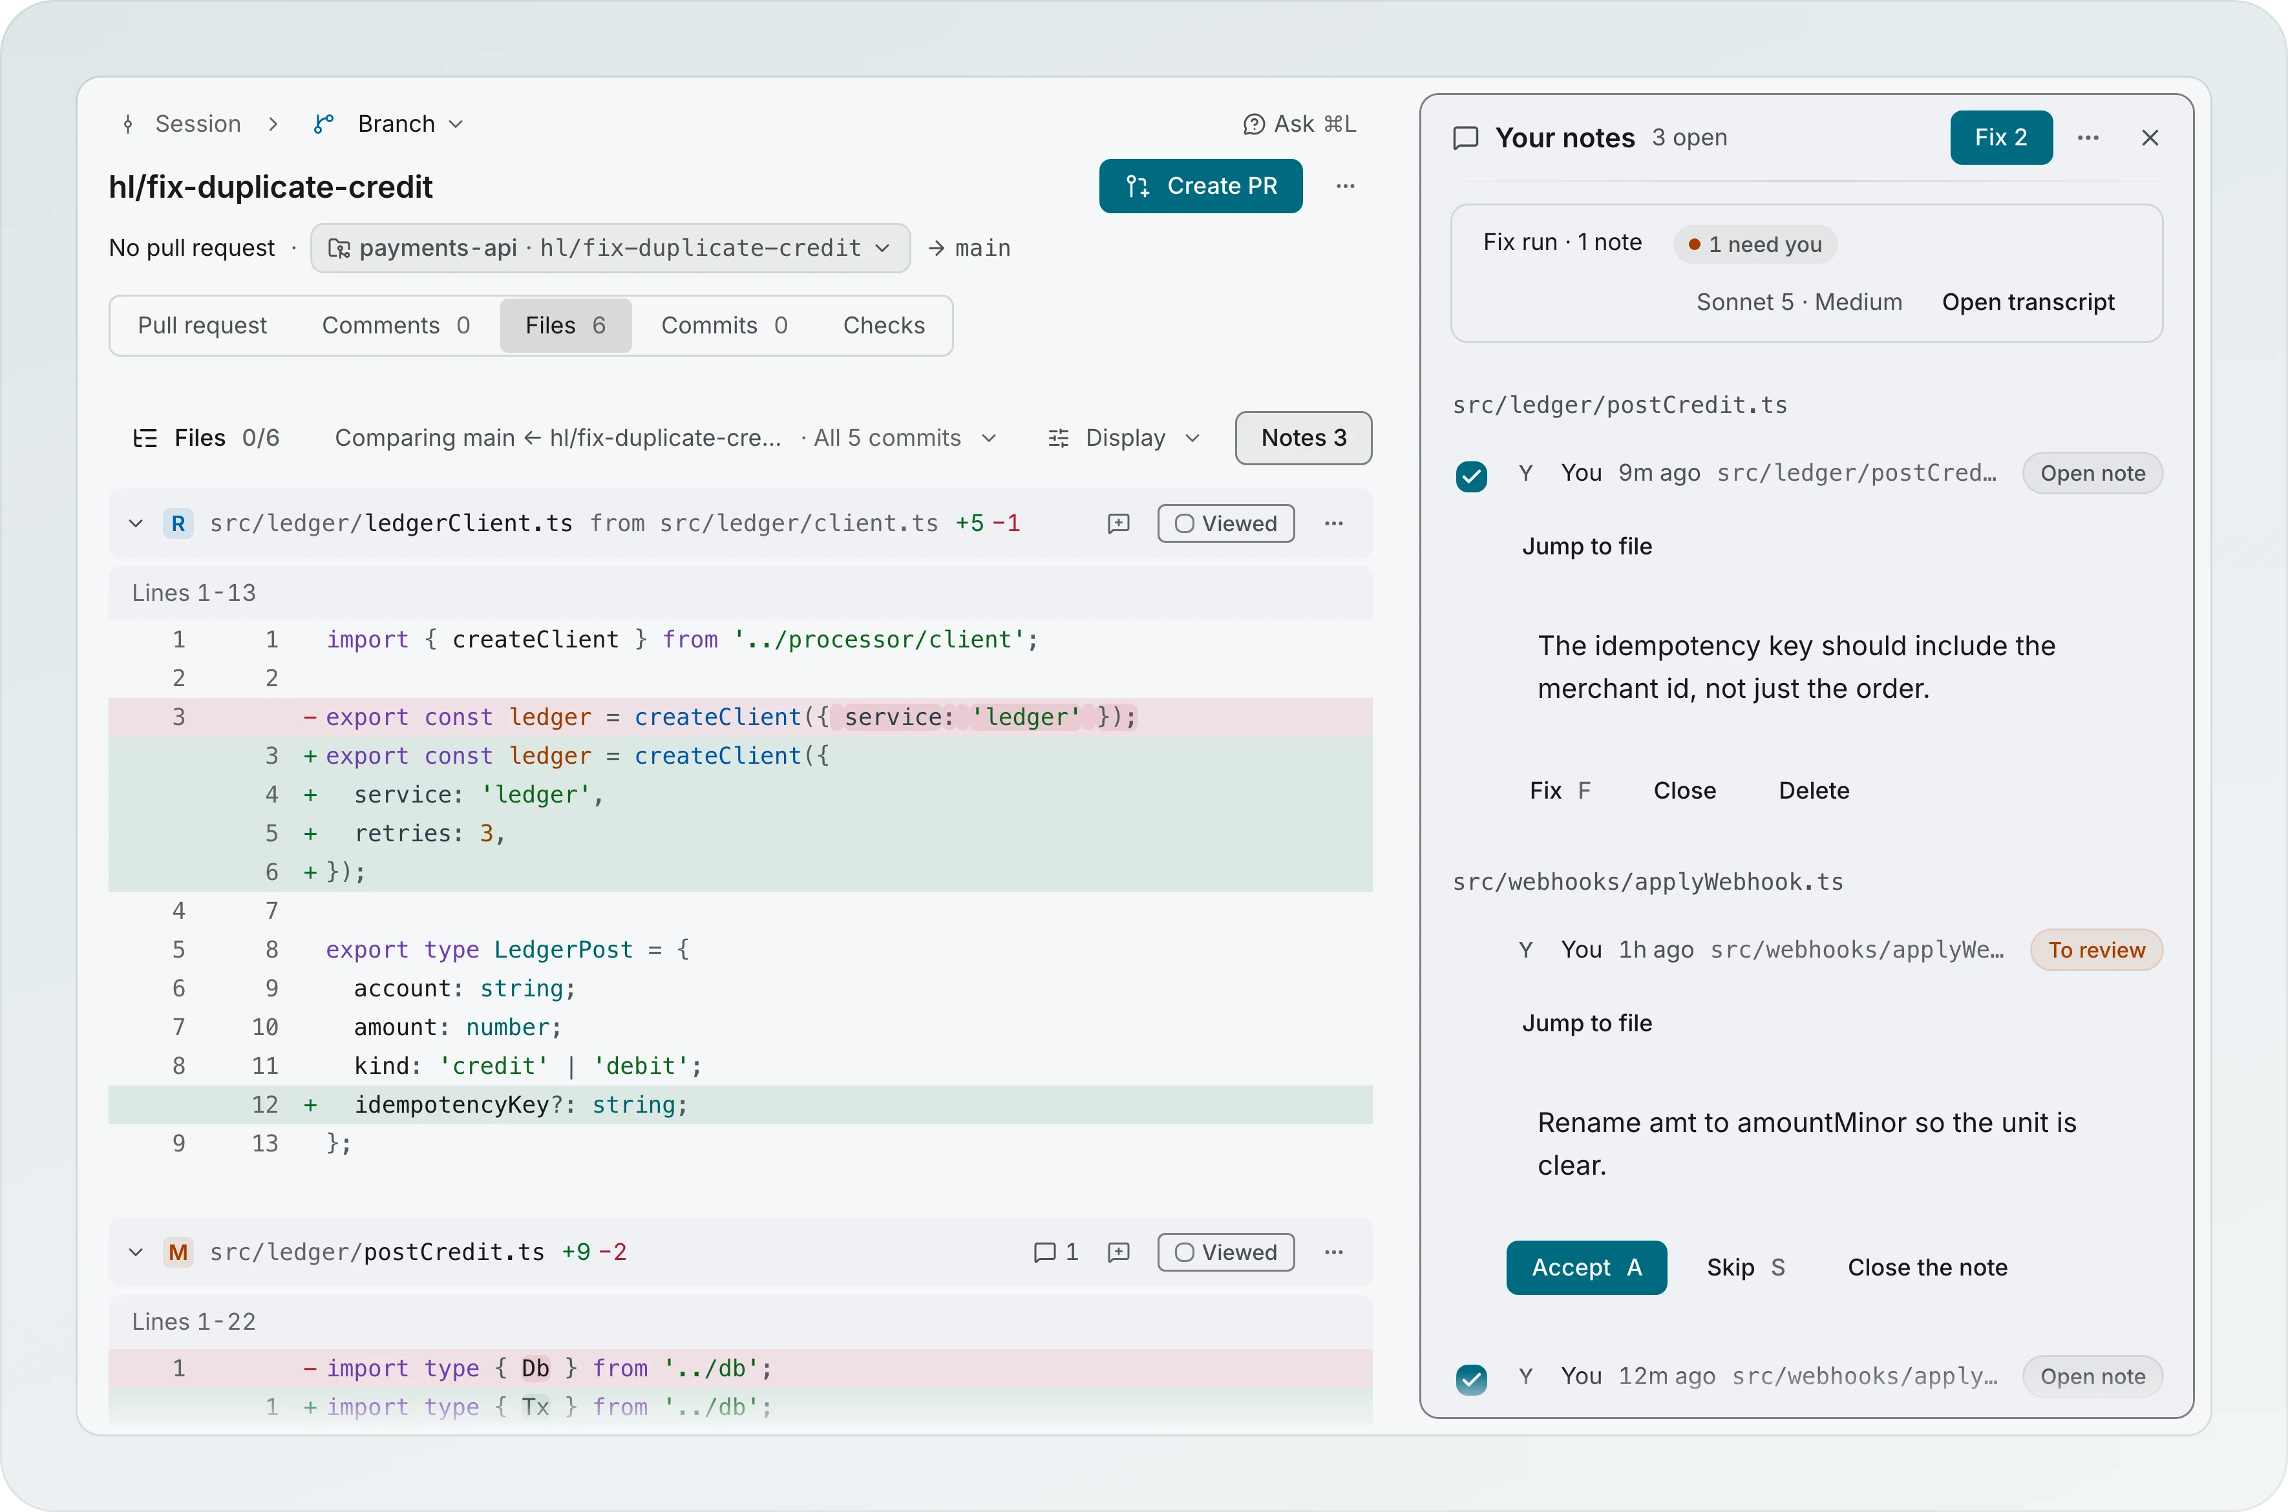This screenshot has width=2288, height=1512.
Task: Close the Your notes panel
Action: click(x=2150, y=138)
